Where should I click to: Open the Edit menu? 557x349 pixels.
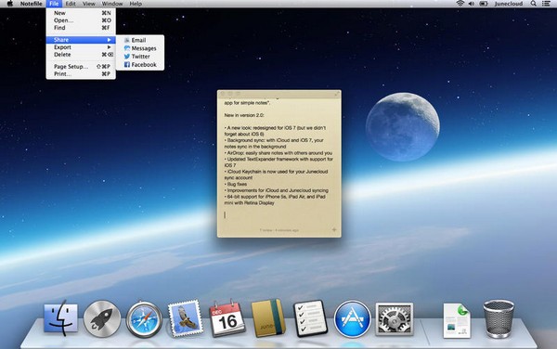71,4
